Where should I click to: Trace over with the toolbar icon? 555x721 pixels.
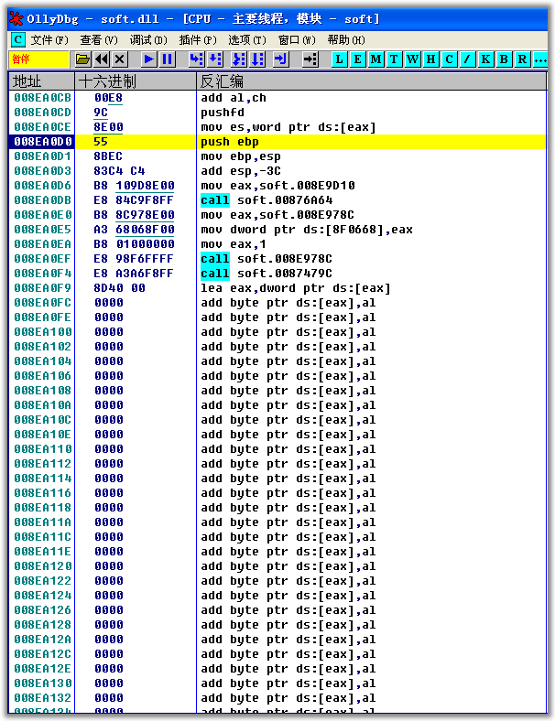pos(257,59)
